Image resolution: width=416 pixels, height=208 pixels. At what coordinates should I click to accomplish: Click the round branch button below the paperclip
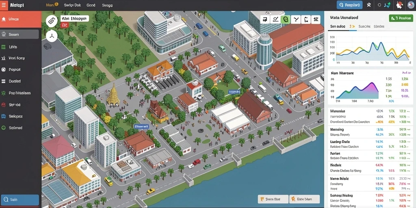point(52,36)
